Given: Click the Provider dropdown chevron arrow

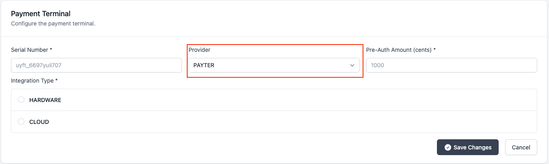Looking at the screenshot, I should [352, 65].
